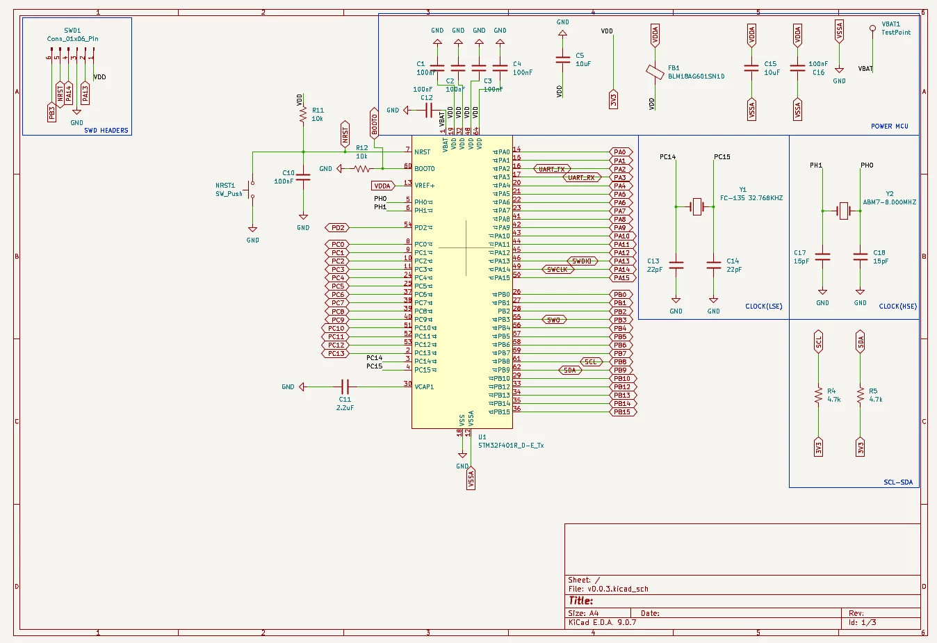Click the Y1 32.768KHz crystal symbol
This screenshot has height=643, width=937.
[696, 206]
